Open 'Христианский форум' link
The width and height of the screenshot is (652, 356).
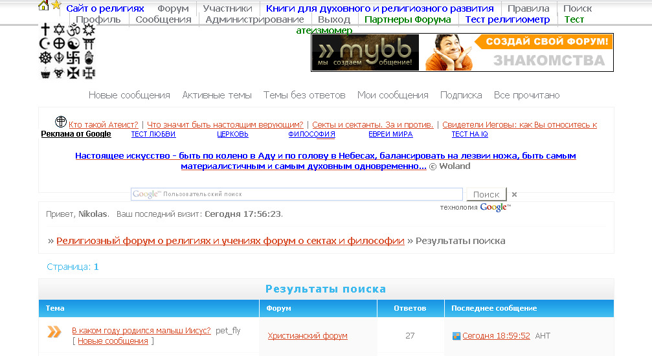click(x=308, y=336)
